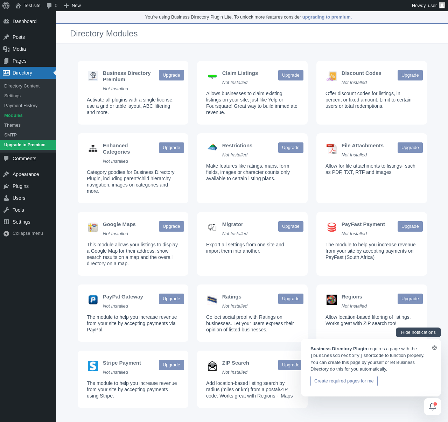Click Hide notifications button
This screenshot has height=422, width=448.
click(418, 332)
